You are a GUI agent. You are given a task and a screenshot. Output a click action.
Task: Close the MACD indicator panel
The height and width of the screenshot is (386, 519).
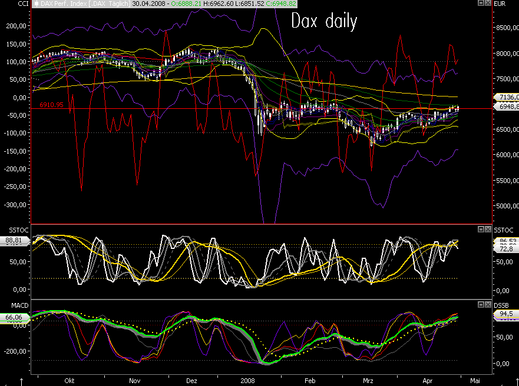pyautogui.click(x=488, y=304)
